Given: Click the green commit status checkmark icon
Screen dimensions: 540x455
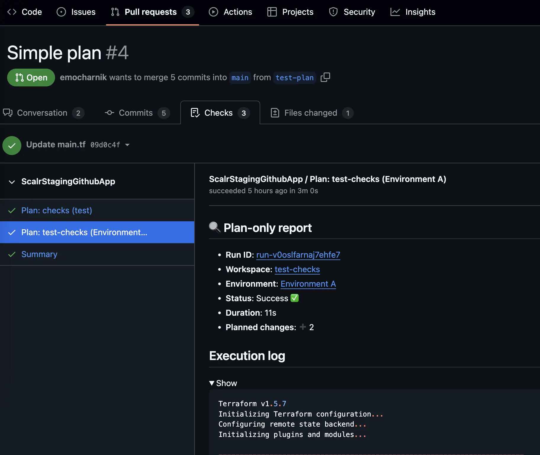Looking at the screenshot, I should (12, 145).
